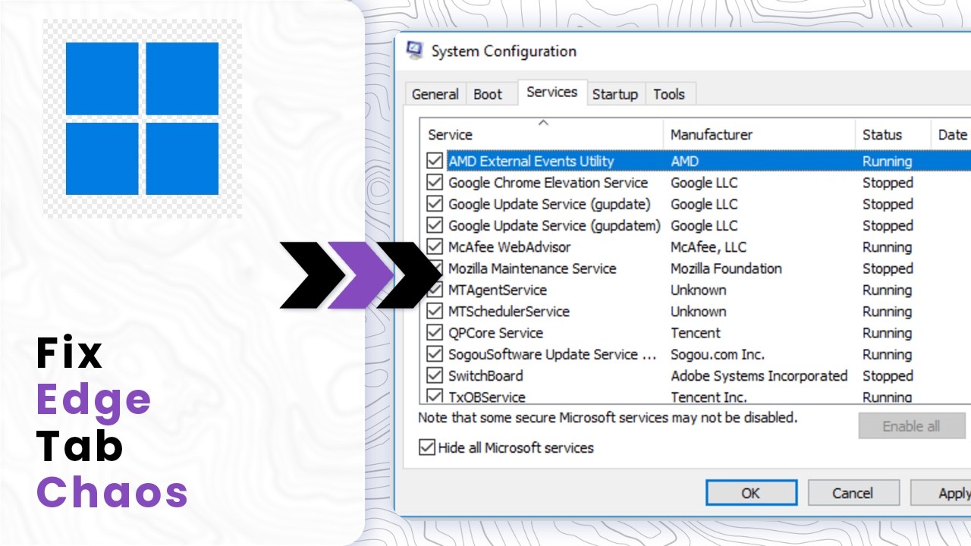Toggle SogouSoftware Update Service checkbox
The image size is (971, 546).
435,354
